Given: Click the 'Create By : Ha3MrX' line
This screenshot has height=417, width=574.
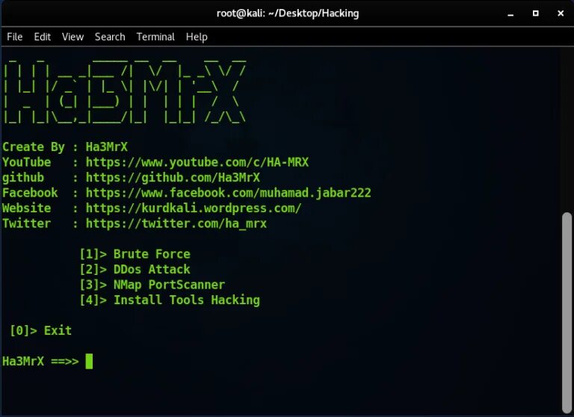Looking at the screenshot, I should pyautogui.click(x=65, y=147).
